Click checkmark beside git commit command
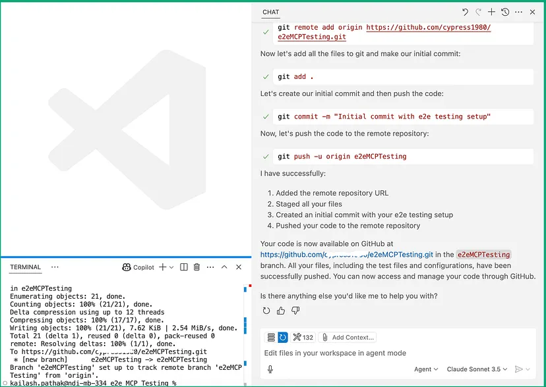This screenshot has width=546, height=387. click(x=266, y=116)
